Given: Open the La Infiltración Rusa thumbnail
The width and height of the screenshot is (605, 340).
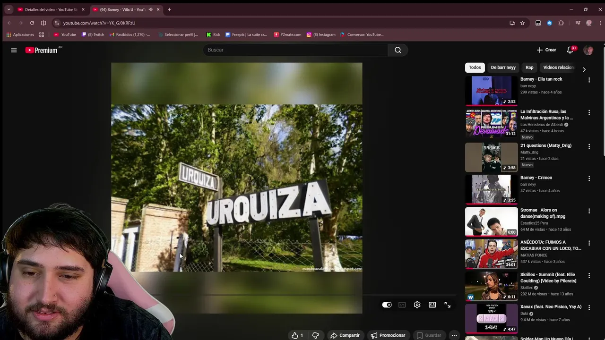Looking at the screenshot, I should point(491,123).
